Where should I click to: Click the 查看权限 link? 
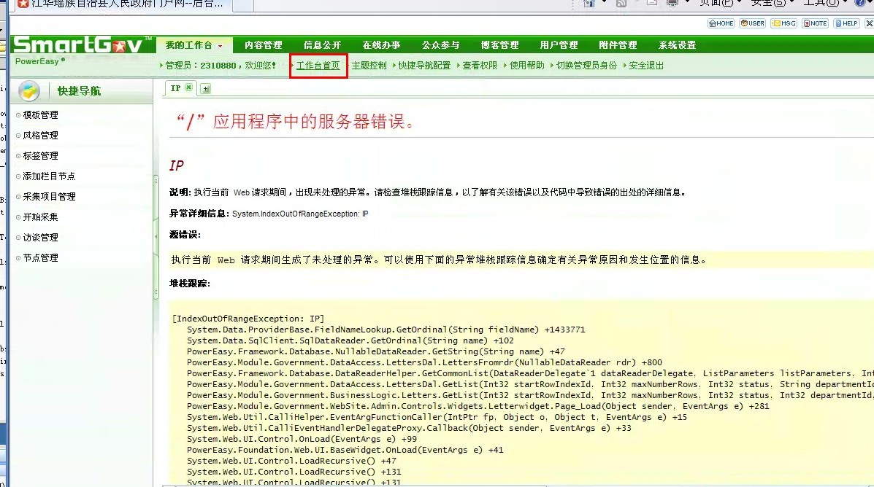pos(480,66)
